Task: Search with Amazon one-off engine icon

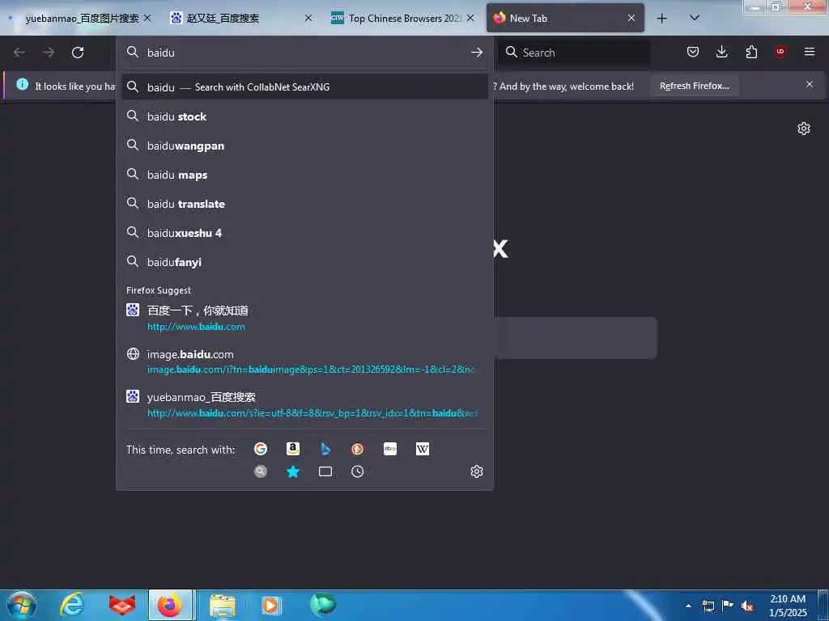Action: (x=293, y=449)
